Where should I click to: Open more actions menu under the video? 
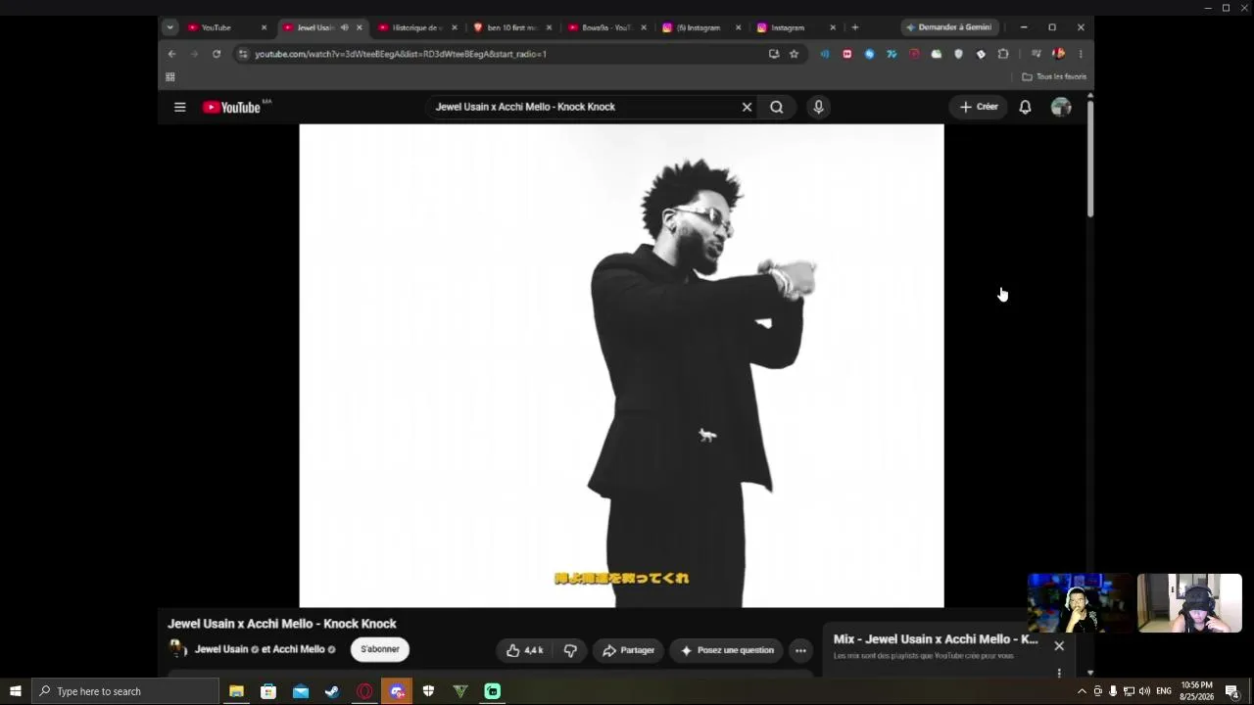tap(800, 650)
